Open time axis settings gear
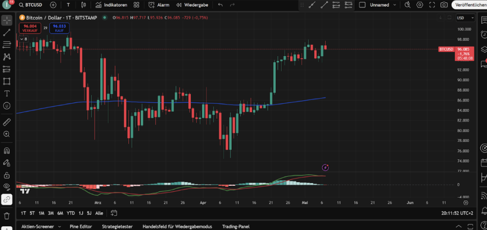 [x=466, y=203]
